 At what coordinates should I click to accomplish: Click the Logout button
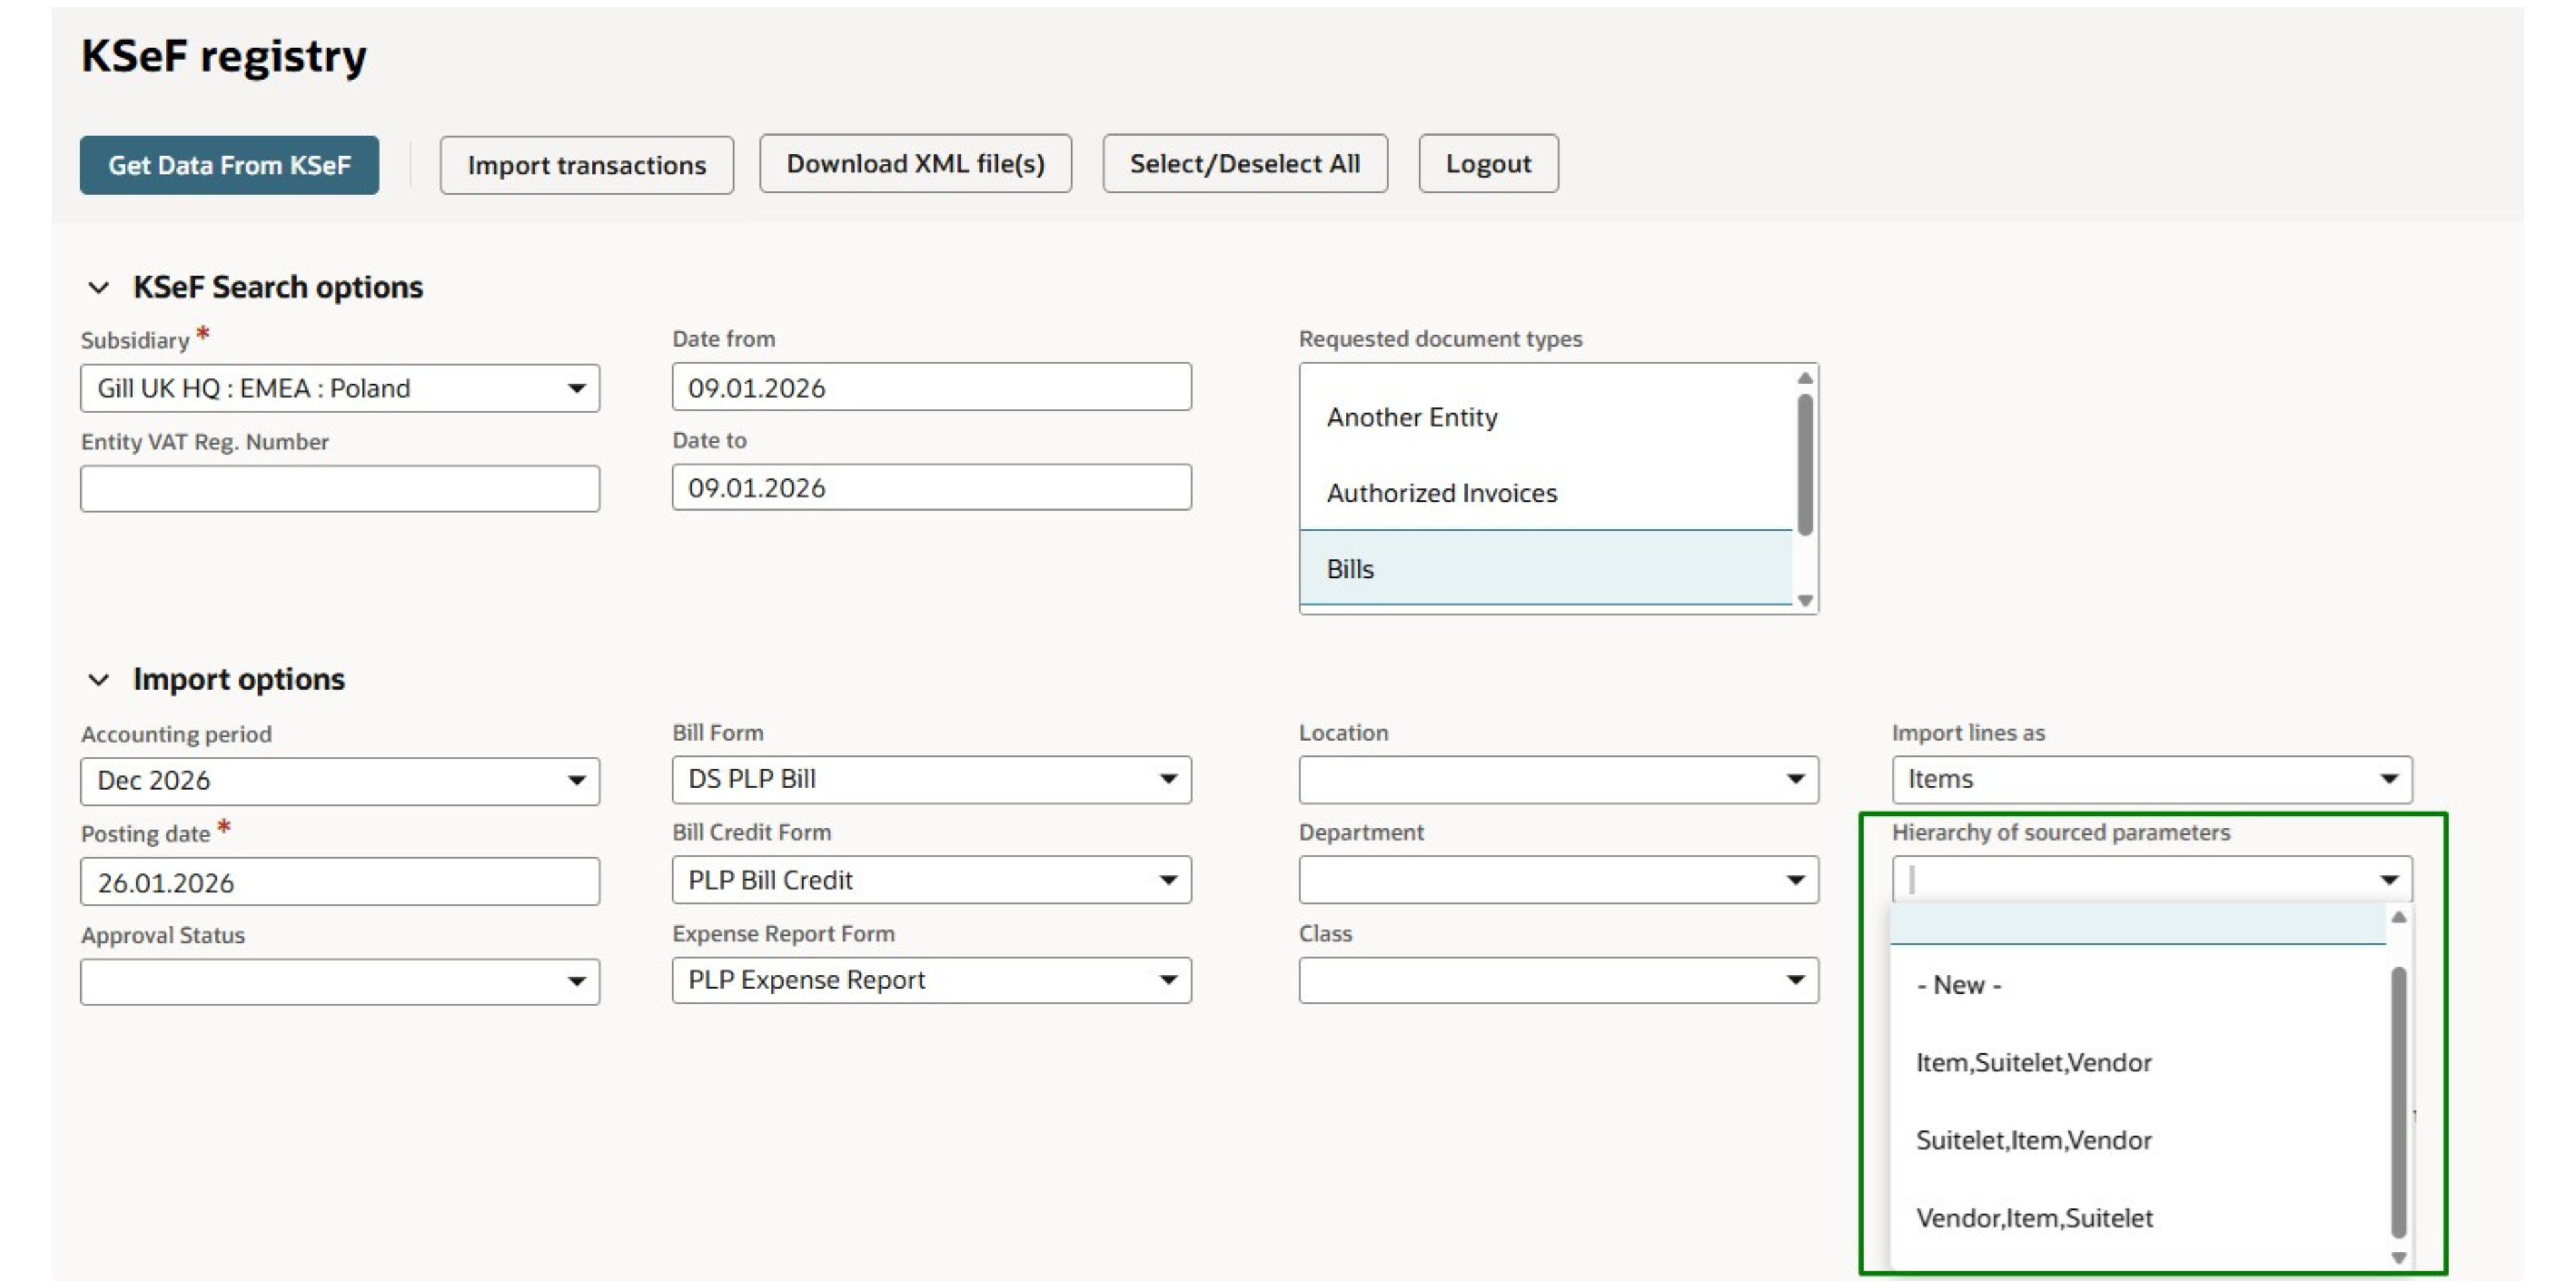(1487, 163)
